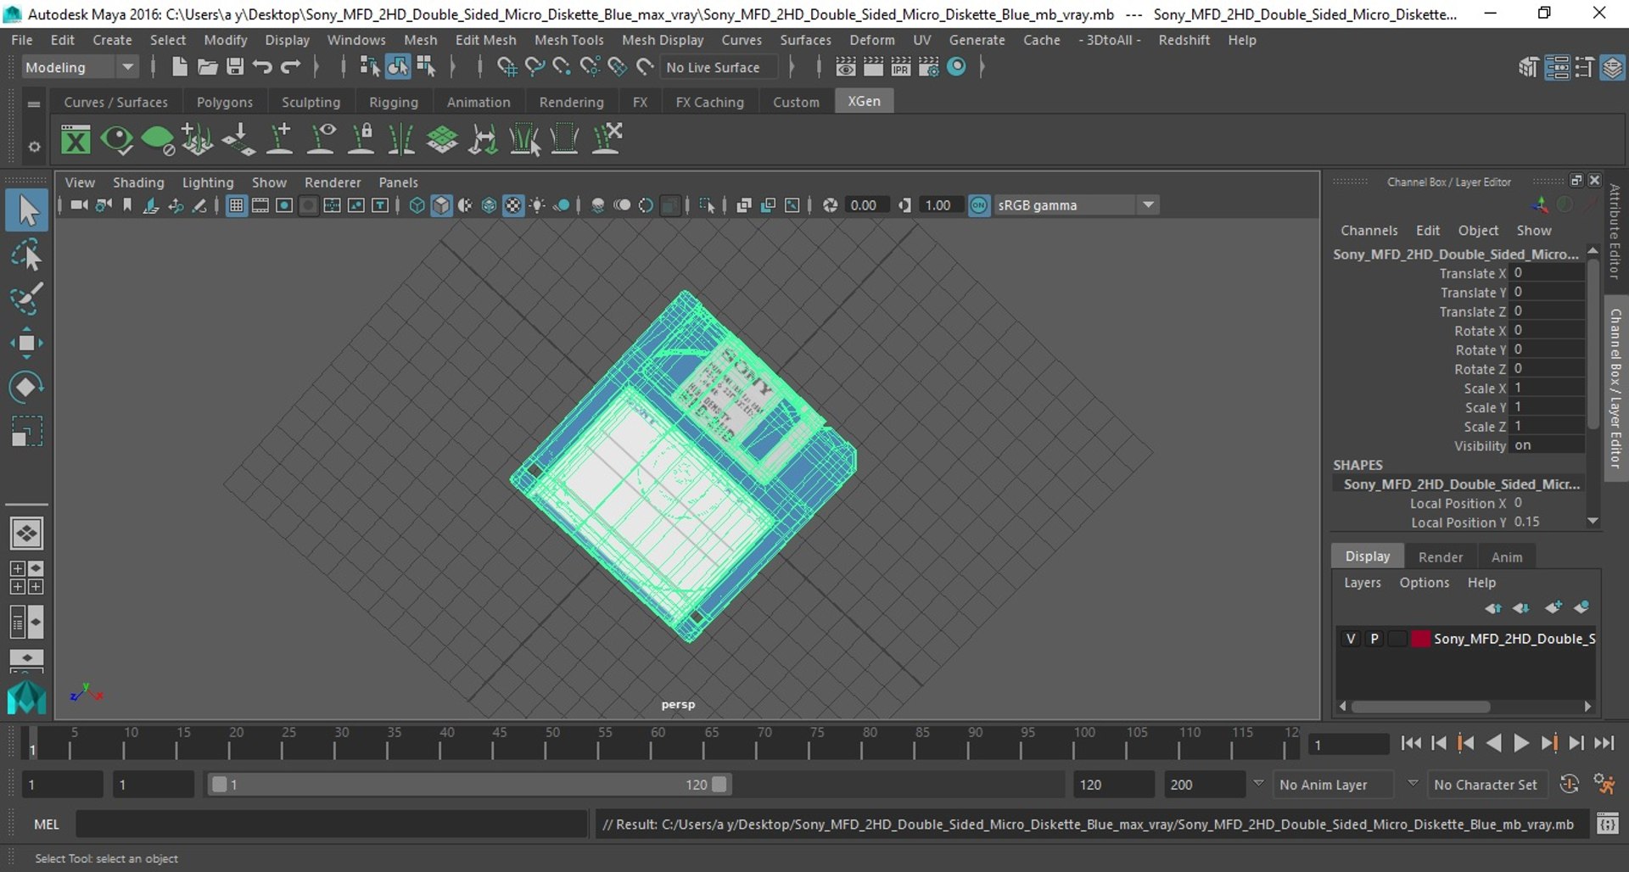Open the No Character Set dropdown

[x=1486, y=785]
